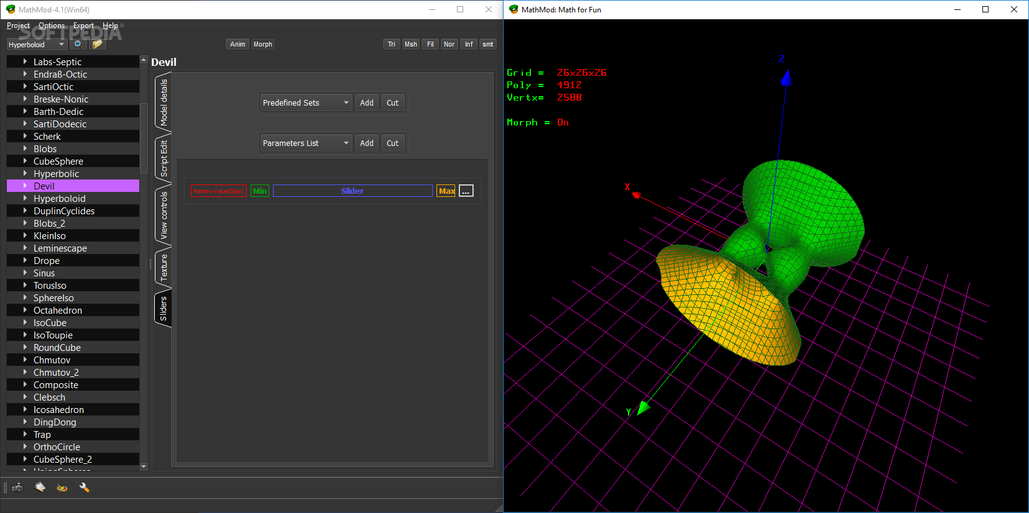Click the model list scroll-down arrow

[144, 466]
